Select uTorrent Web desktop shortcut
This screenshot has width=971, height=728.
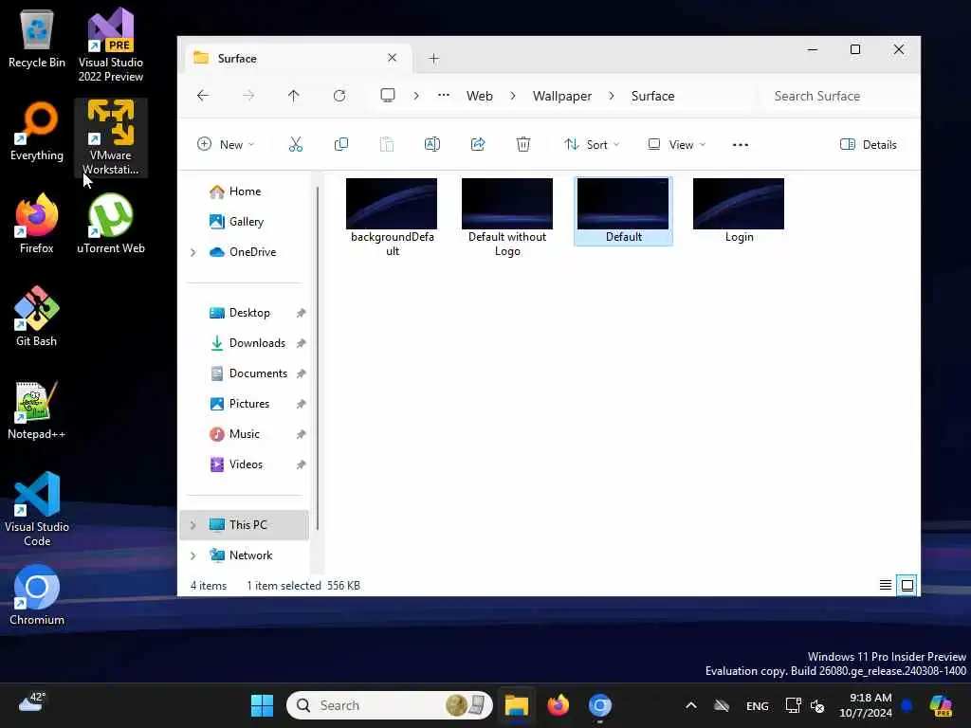[x=111, y=224]
